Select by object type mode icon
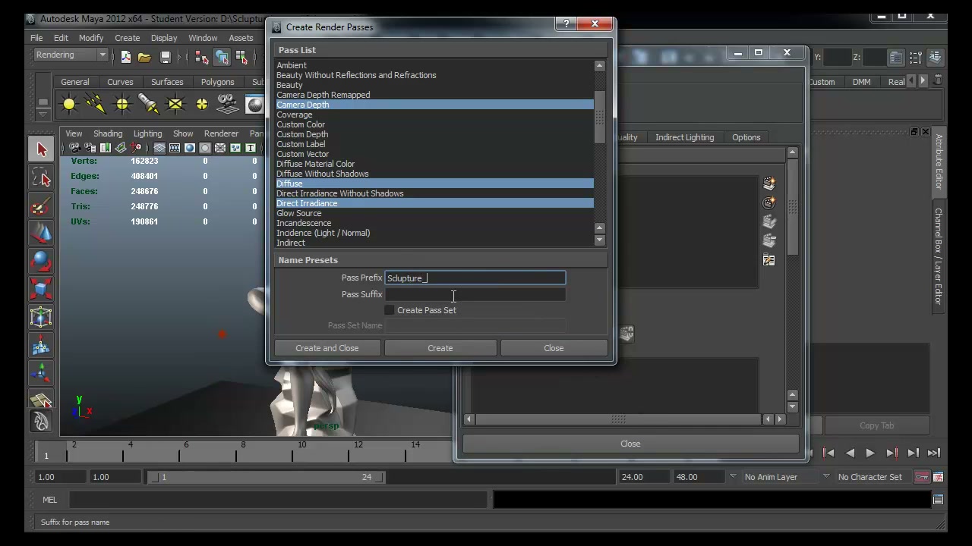This screenshot has width=972, height=546. [222, 57]
